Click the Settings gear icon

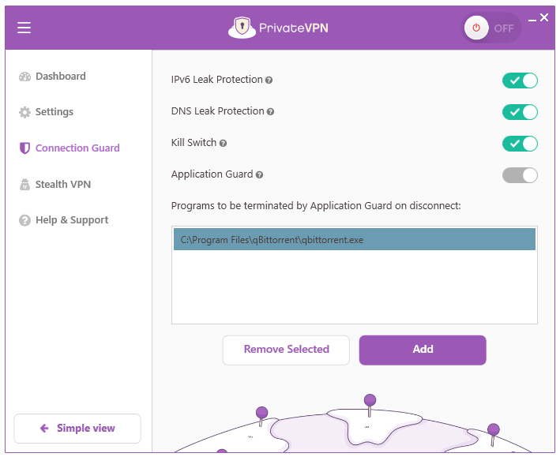coord(24,112)
